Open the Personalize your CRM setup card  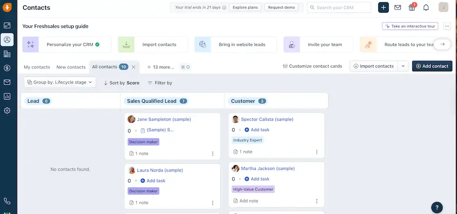click(x=67, y=45)
